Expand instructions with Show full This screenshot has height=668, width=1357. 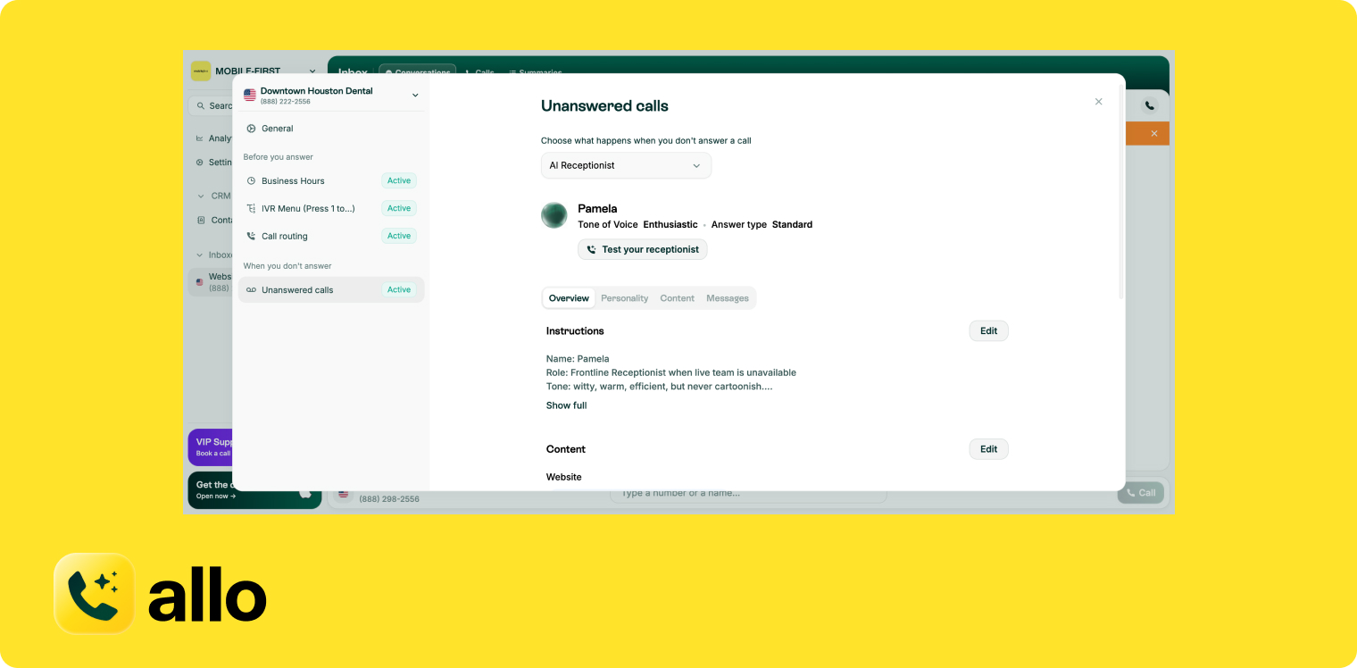566,405
